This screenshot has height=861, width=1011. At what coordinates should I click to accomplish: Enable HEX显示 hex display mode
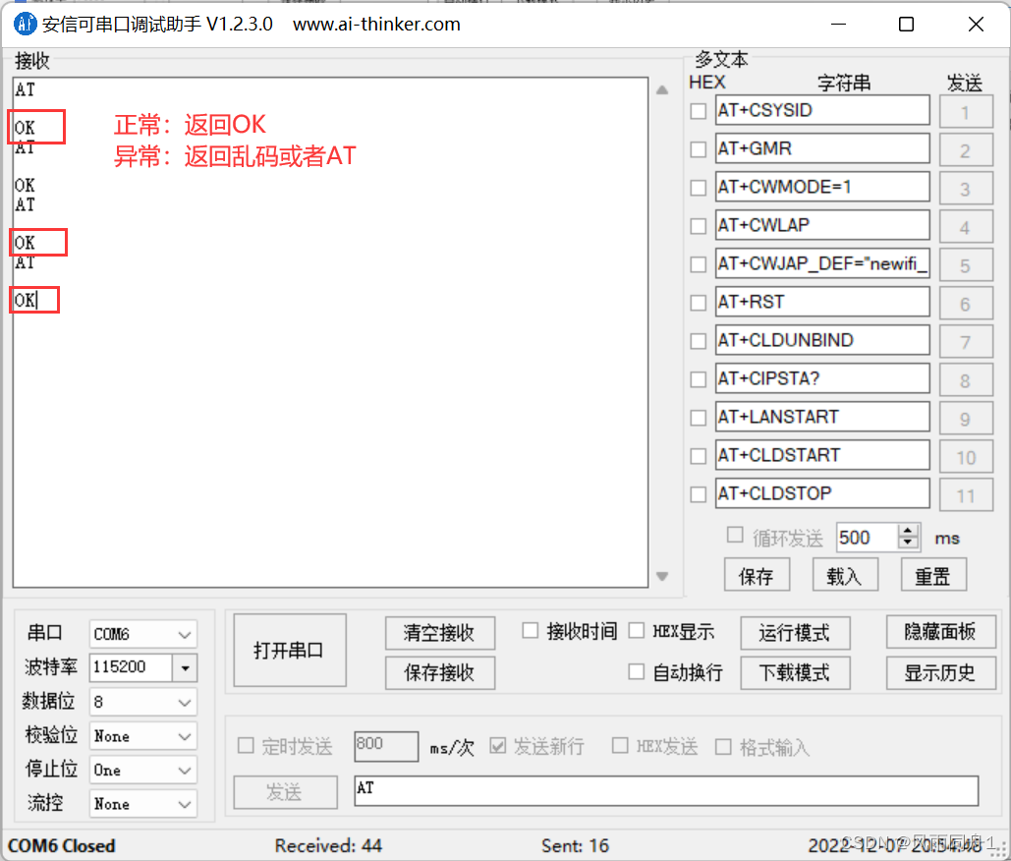pyautogui.click(x=637, y=631)
